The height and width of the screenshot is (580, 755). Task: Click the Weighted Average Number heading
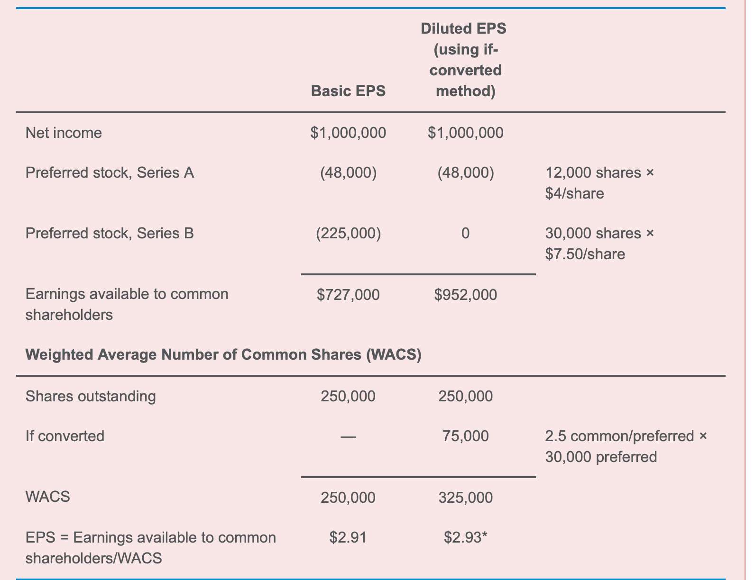(x=223, y=354)
